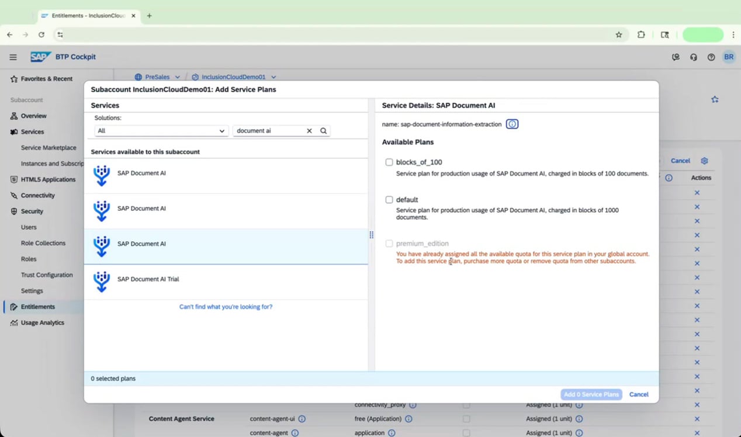Check the default plan checkbox

[x=389, y=200]
